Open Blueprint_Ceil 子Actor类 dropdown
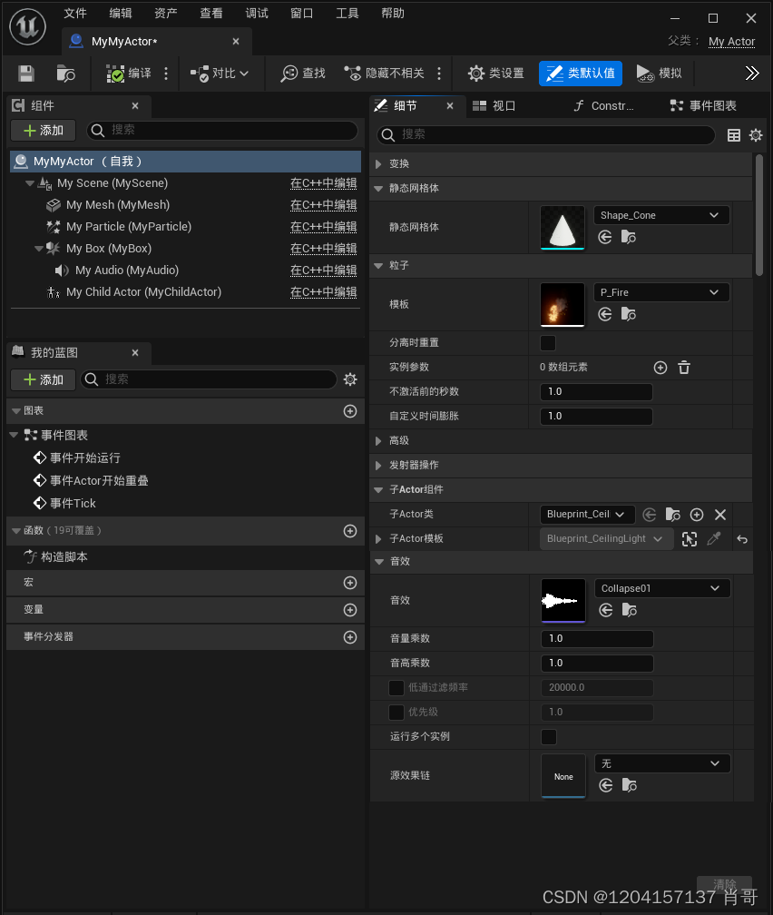The height and width of the screenshot is (915, 773). (587, 514)
